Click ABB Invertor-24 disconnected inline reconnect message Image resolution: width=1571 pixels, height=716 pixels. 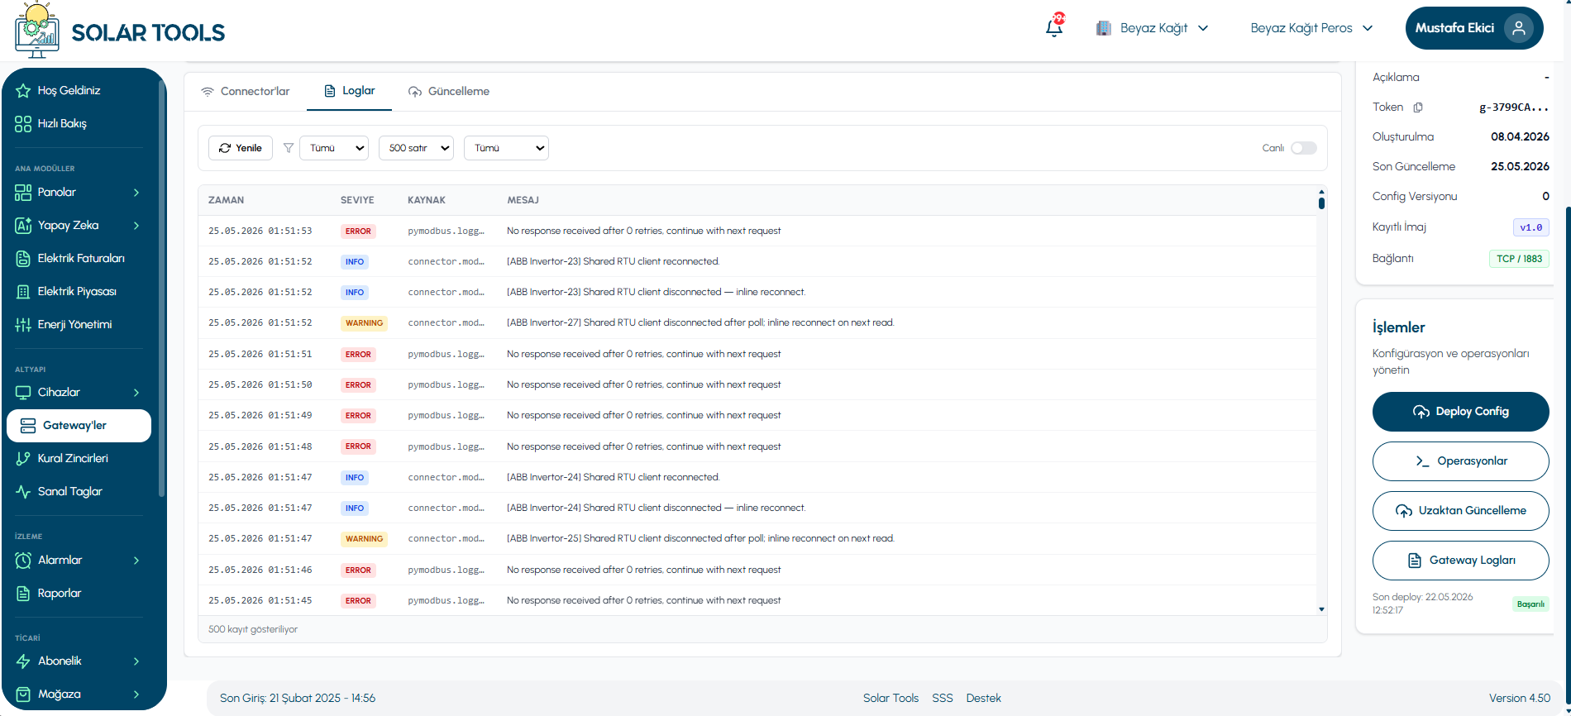(656, 508)
